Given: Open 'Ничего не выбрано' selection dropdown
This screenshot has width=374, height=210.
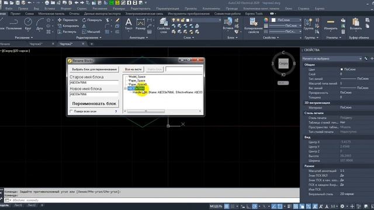Looking at the screenshot, I should [x=332, y=58].
